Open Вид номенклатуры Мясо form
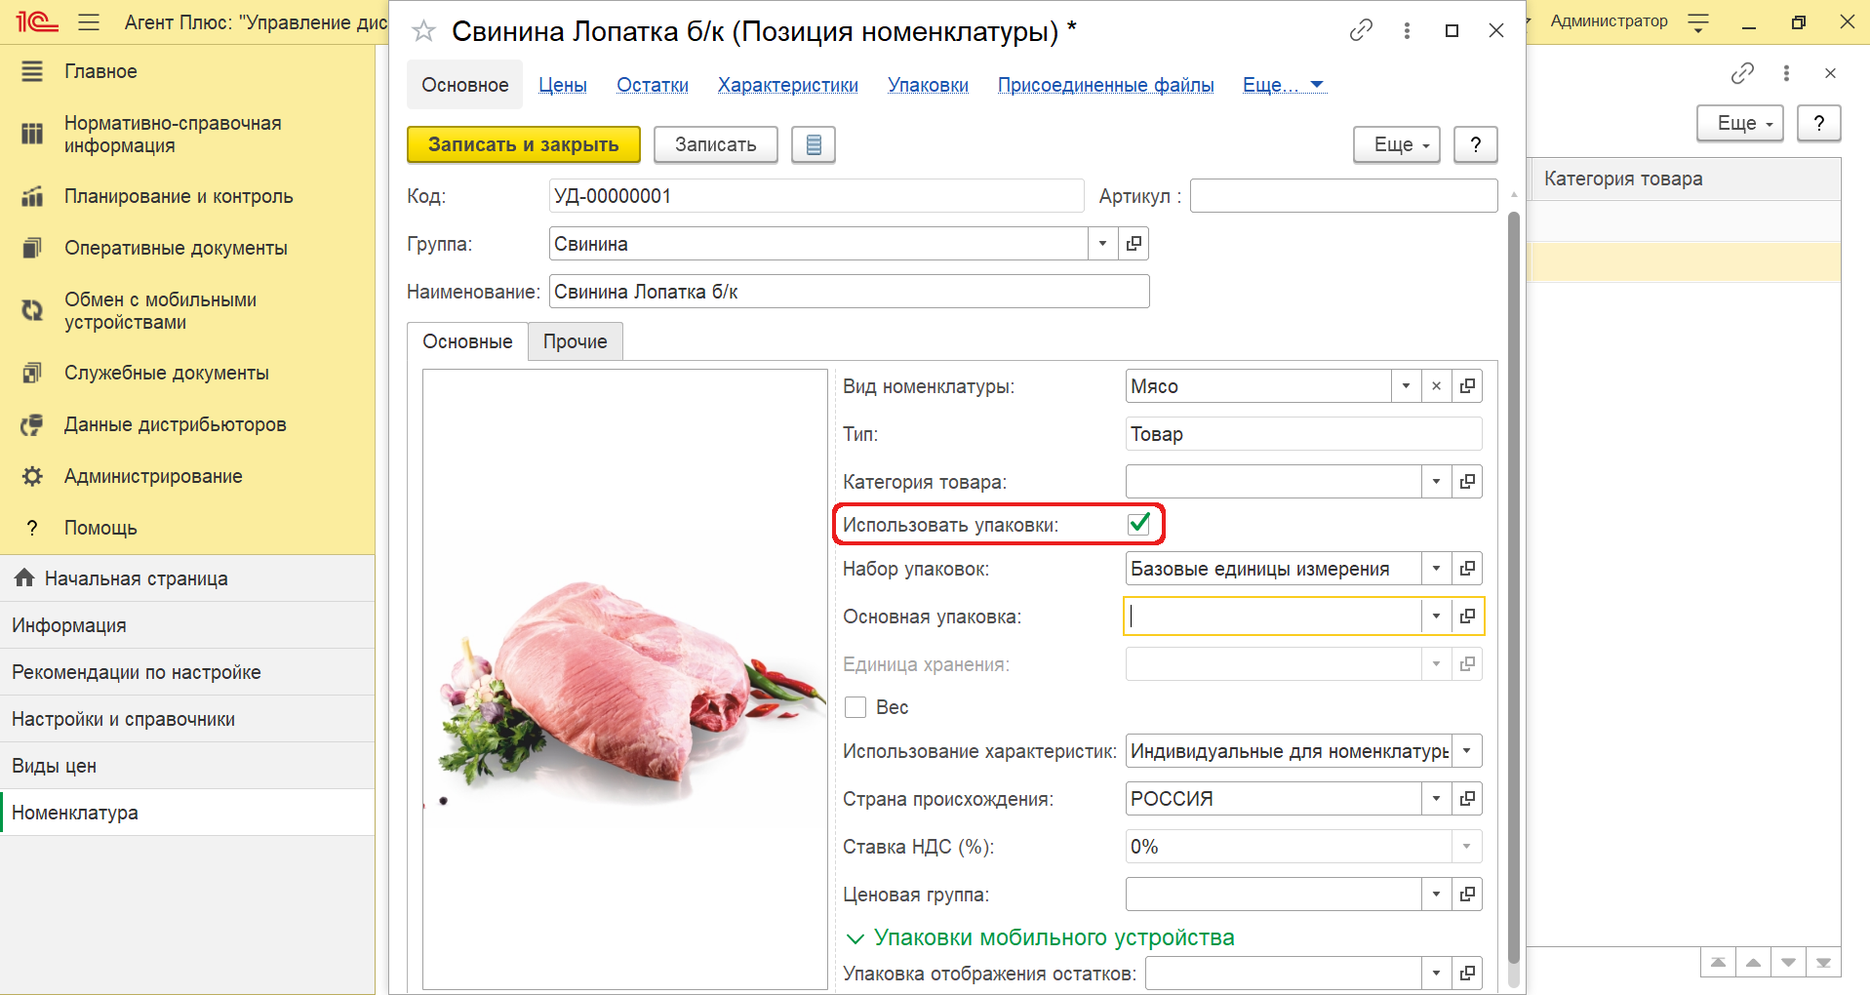The height and width of the screenshot is (995, 1870). click(1467, 386)
